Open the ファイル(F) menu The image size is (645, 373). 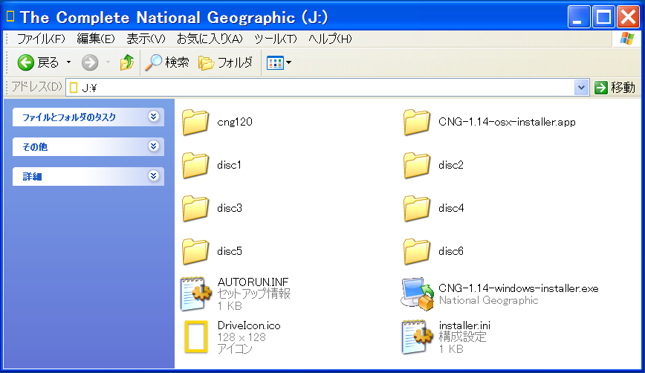(41, 39)
